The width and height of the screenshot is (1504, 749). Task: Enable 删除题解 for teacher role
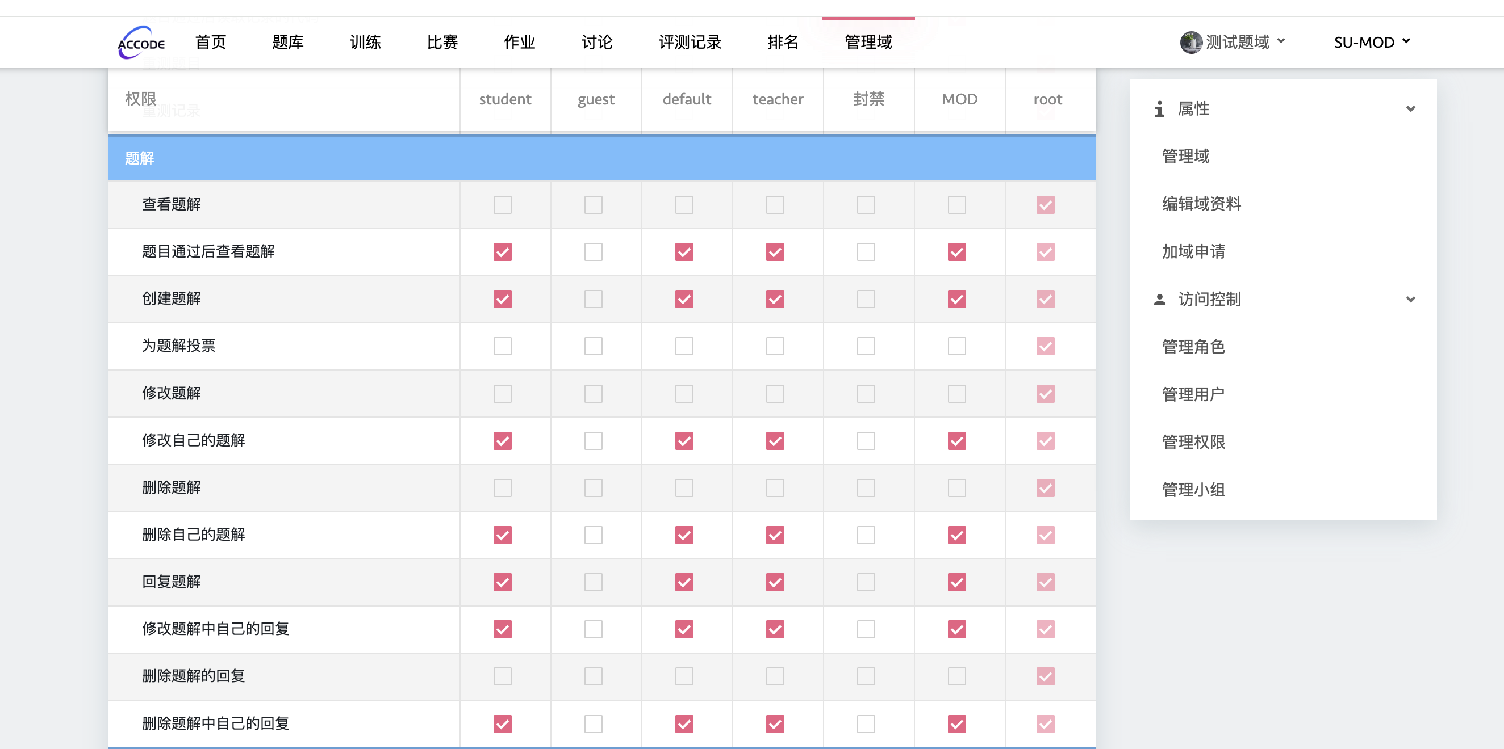pos(775,487)
